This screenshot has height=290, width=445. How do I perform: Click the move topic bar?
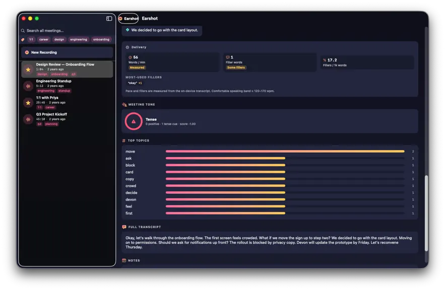click(x=285, y=152)
